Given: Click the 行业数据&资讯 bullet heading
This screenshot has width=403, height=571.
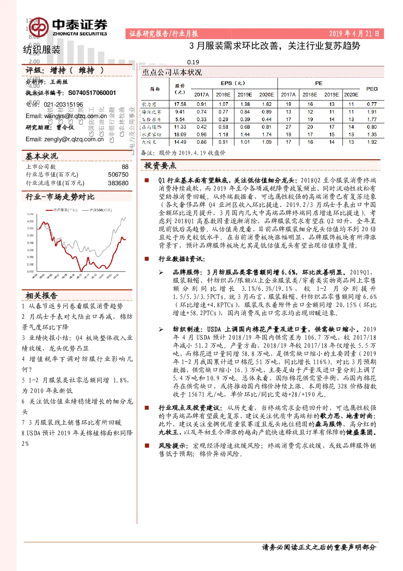Looking at the screenshot, I should (182, 259).
